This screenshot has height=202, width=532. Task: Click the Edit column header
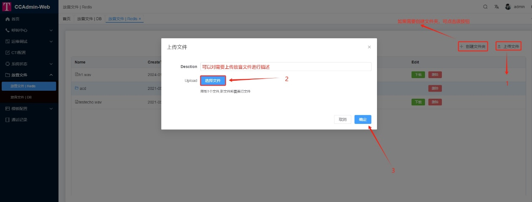415,62
